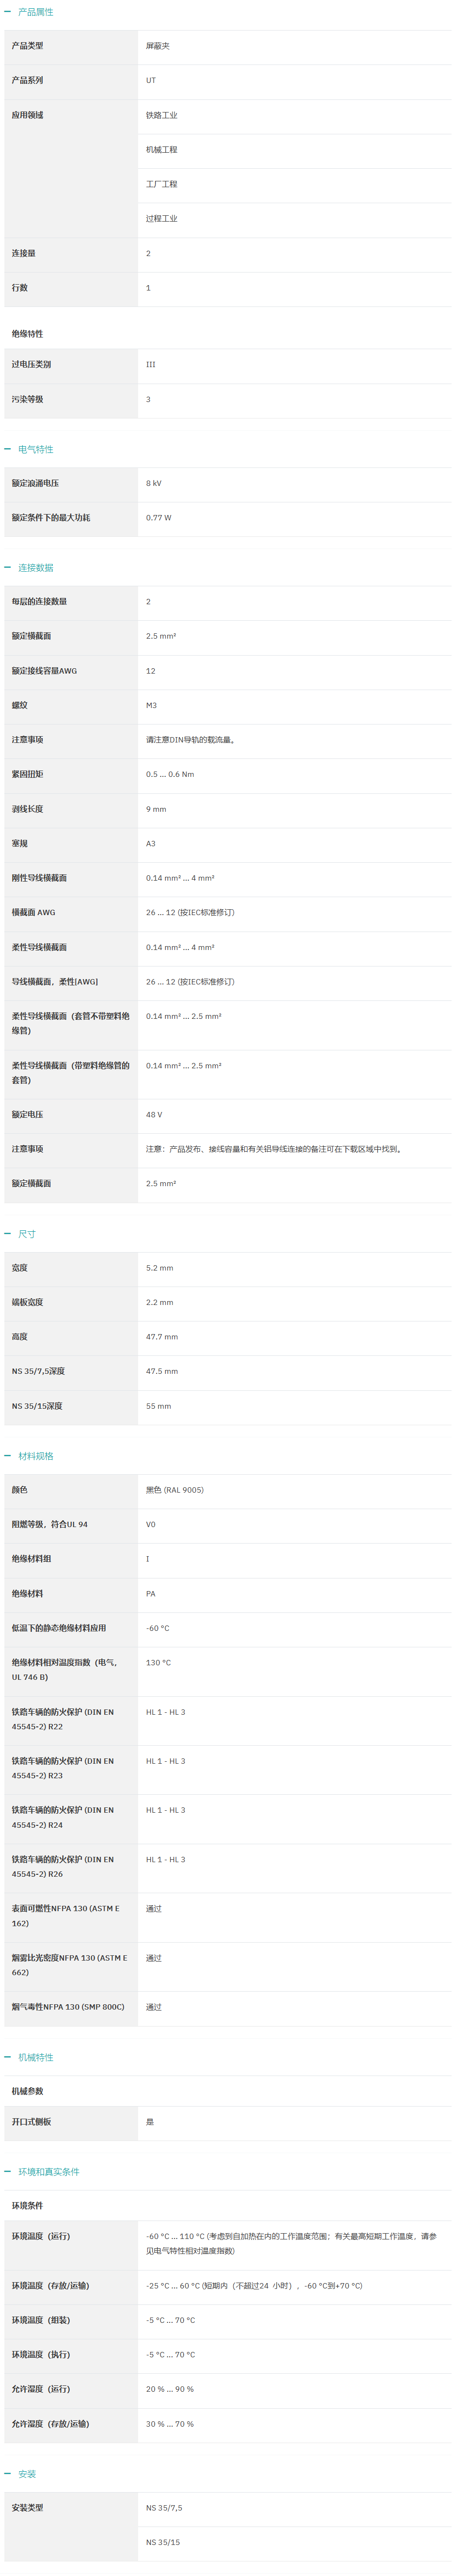The width and height of the screenshot is (454, 2576).
Task: Click the 环境条件 subheading
Action: 28,2205
